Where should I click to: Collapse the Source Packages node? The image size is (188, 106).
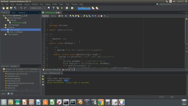[4, 18]
